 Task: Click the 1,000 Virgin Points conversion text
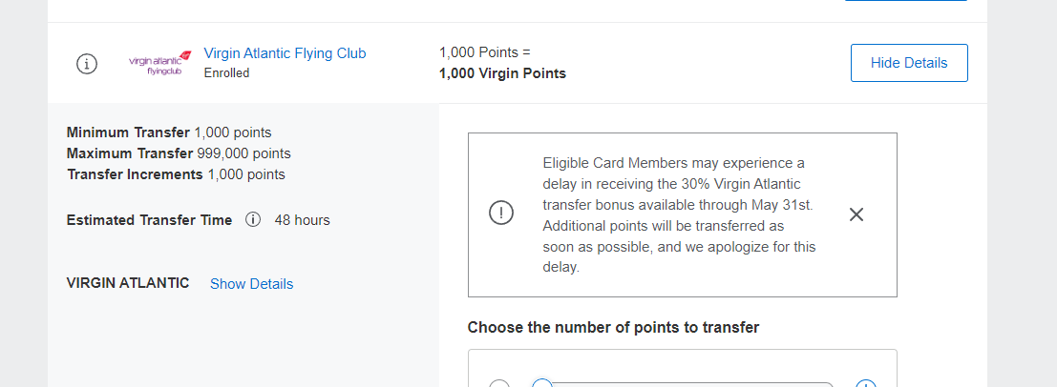click(502, 73)
